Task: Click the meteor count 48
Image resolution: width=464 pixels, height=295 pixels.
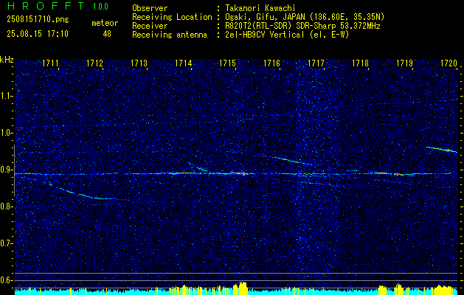Action: (x=107, y=34)
